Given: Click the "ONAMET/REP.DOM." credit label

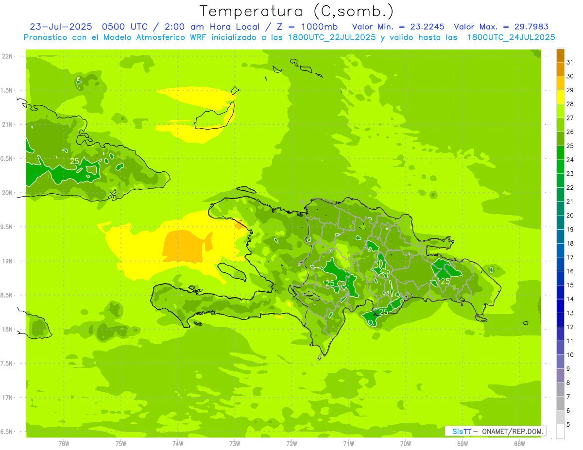Looking at the screenshot, I should pos(513,431).
